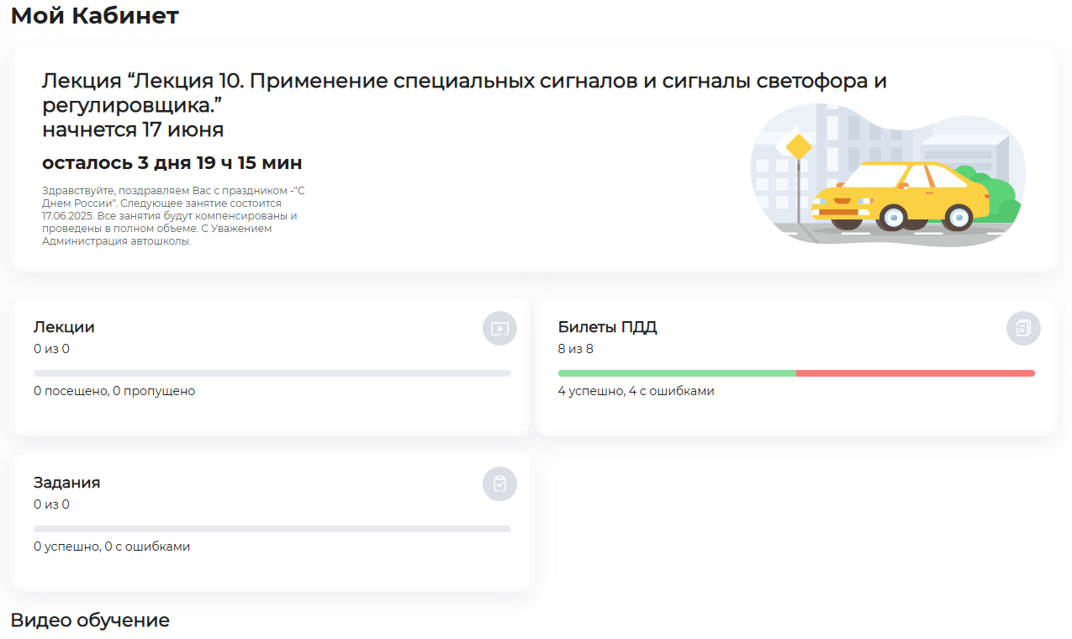Click the Лекция 10 announcement title
The image size is (1072, 639).
(x=464, y=93)
